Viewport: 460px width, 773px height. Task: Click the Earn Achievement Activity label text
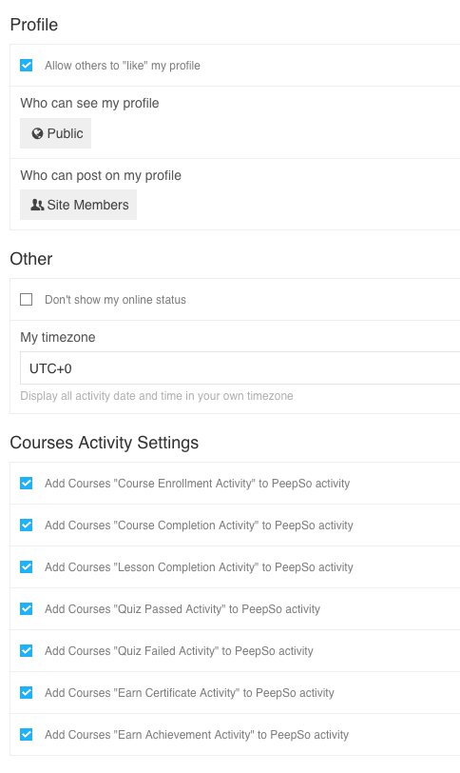[x=197, y=735]
